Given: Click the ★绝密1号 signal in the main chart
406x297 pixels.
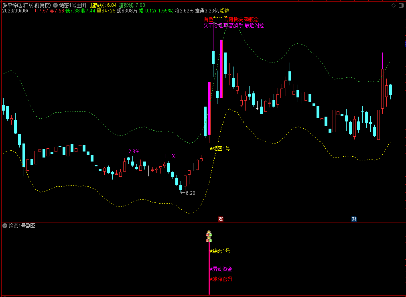Looking at the screenshot, I should coord(219,148).
